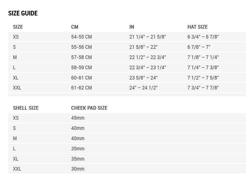Click the 60-61 CM measurement
Image resolution: width=246 pixels, height=190 pixels.
[x=81, y=78]
